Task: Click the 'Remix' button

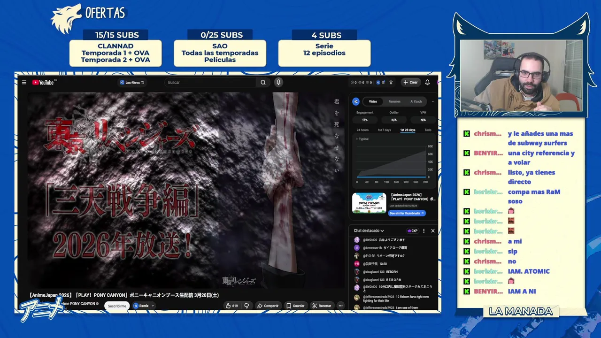Action: click(141, 306)
